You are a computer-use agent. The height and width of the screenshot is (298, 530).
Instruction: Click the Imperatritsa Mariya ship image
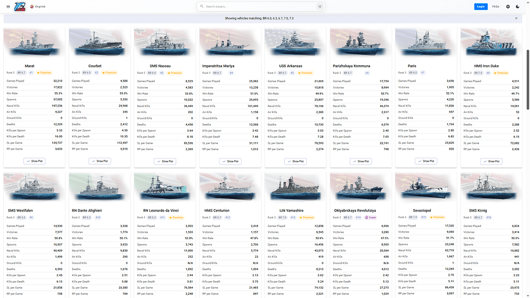(x=230, y=43)
